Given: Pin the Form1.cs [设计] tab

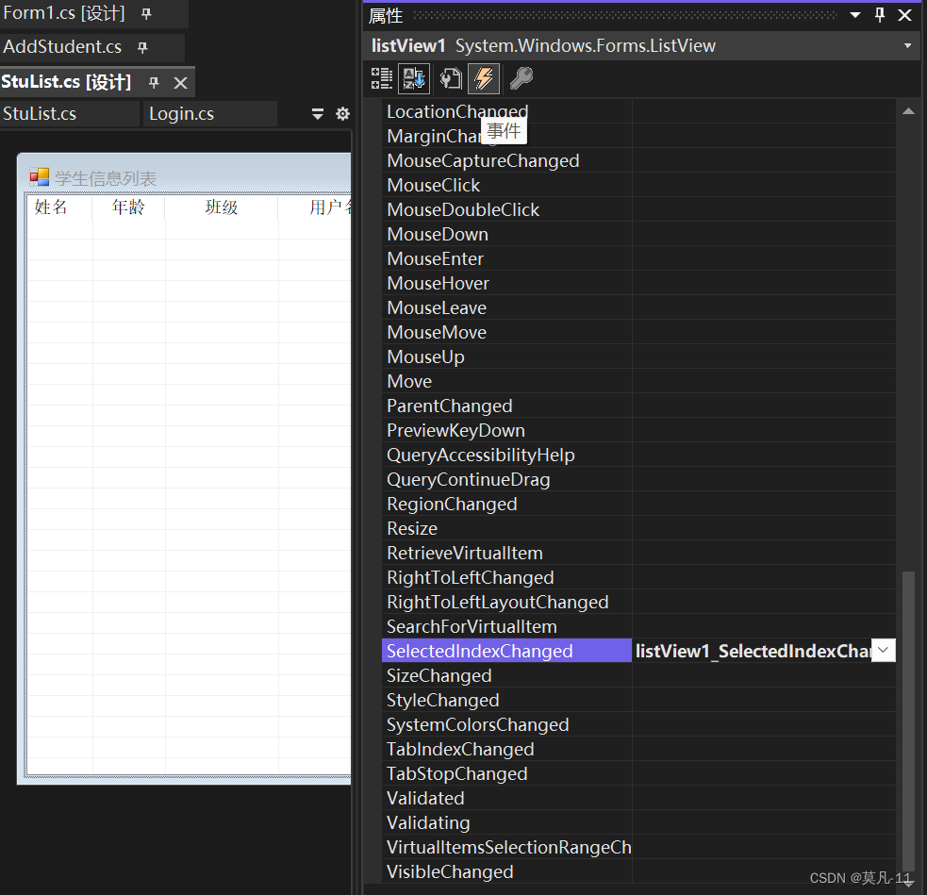Looking at the screenshot, I should point(146,15).
